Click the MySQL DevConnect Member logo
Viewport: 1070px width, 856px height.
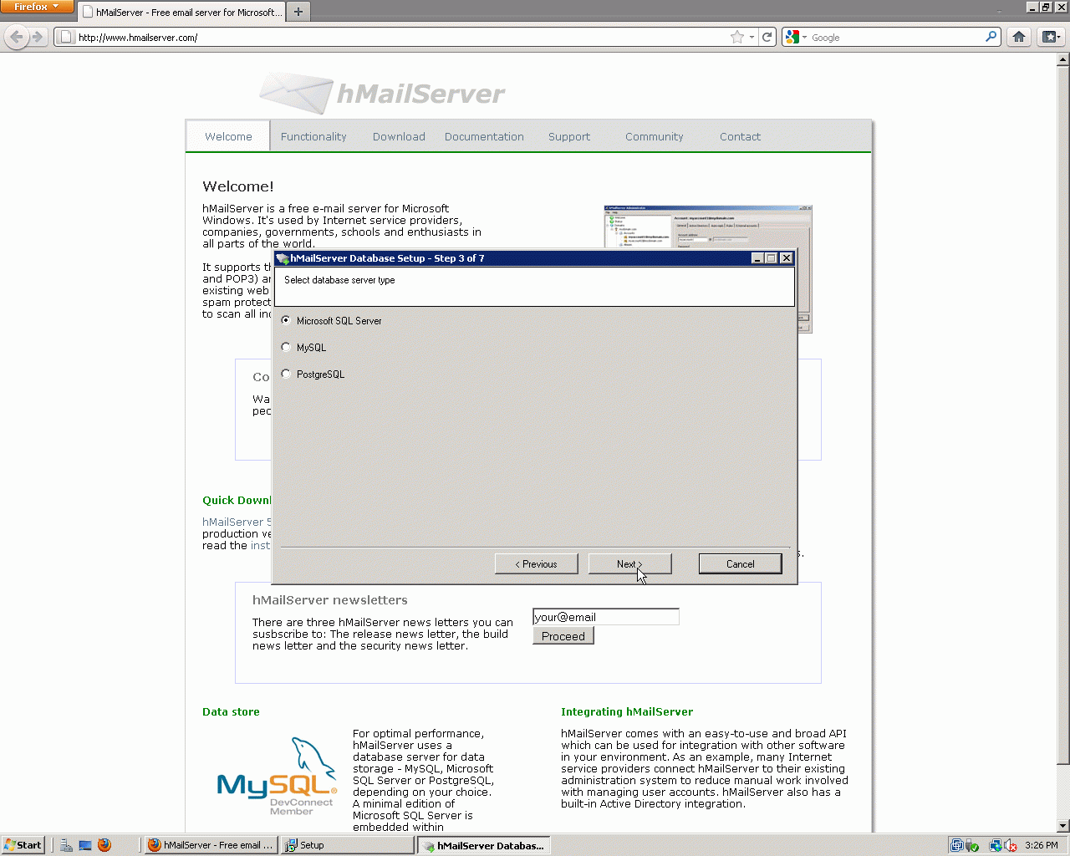click(277, 777)
